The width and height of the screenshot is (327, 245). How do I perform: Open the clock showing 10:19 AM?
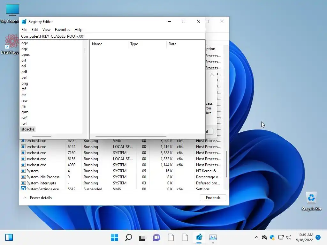(x=305, y=237)
